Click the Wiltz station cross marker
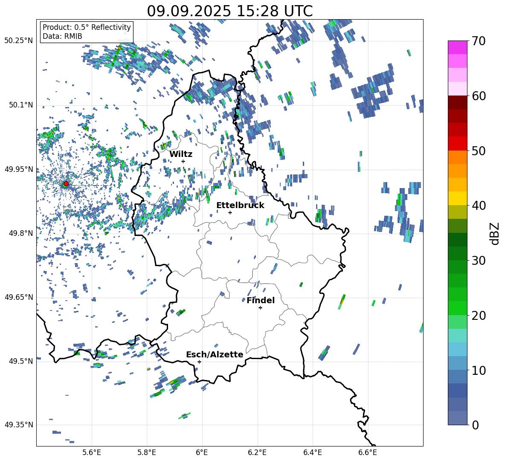The image size is (505, 461). click(x=183, y=161)
